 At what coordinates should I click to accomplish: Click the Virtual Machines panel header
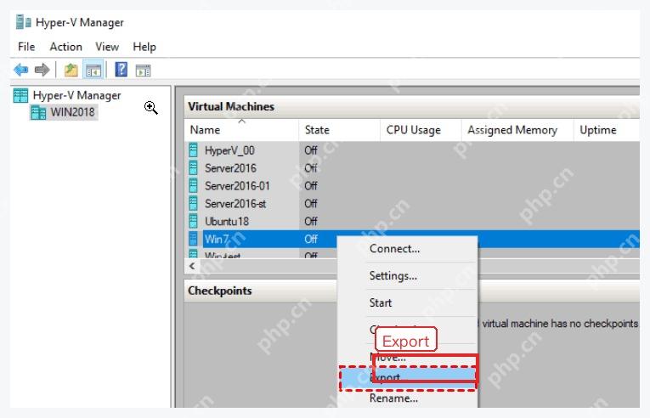412,106
